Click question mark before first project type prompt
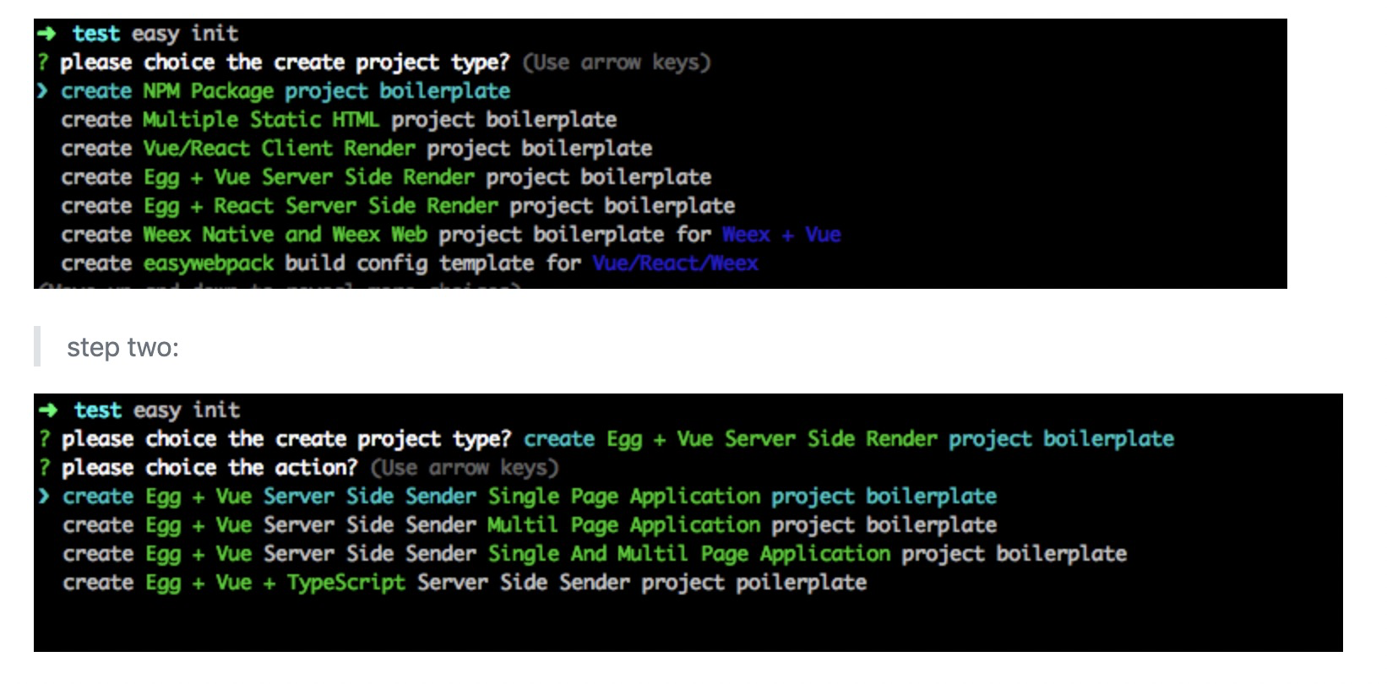The width and height of the screenshot is (1387, 684). [x=43, y=62]
